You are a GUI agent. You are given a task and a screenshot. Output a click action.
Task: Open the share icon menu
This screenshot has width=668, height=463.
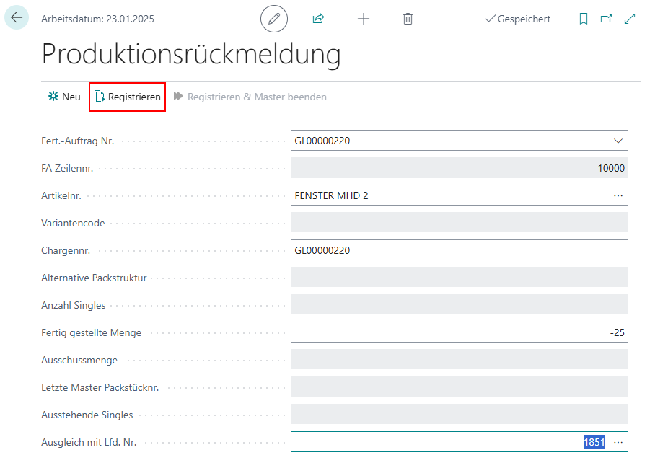[x=318, y=19]
